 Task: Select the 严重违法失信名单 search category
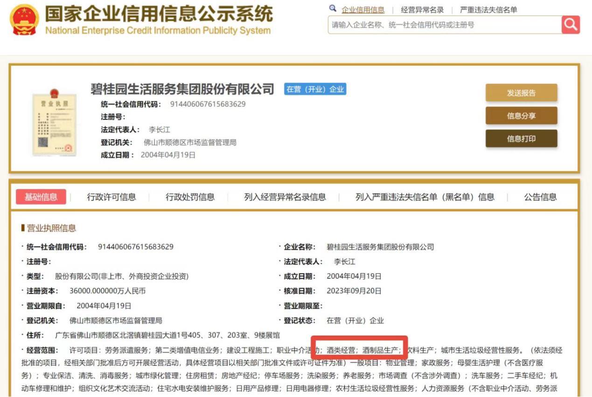click(488, 10)
